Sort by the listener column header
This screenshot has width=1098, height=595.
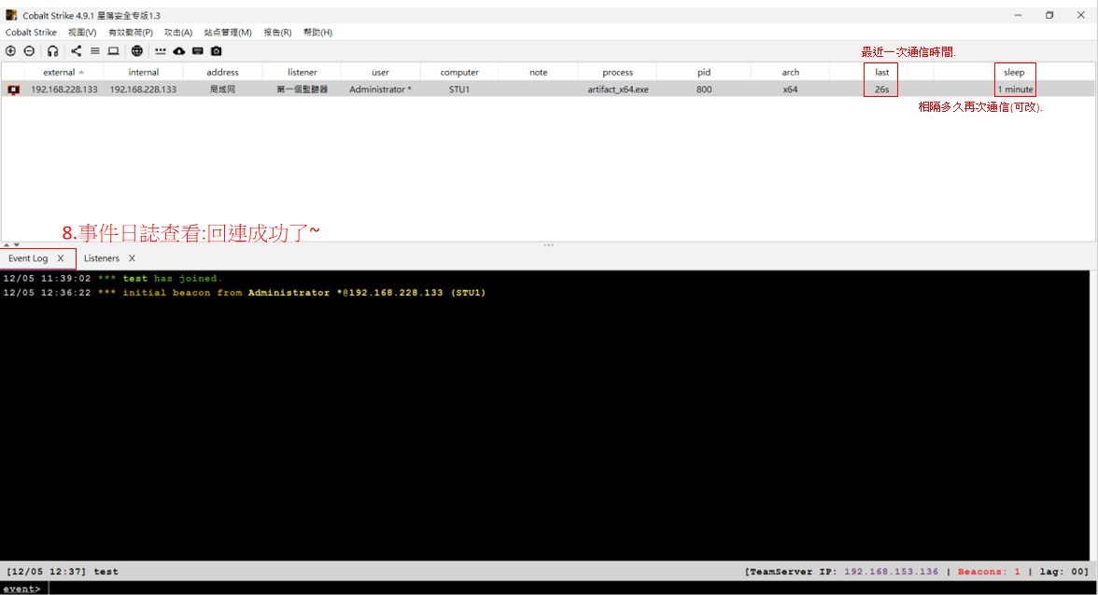[302, 72]
